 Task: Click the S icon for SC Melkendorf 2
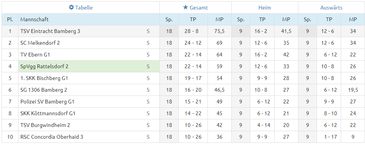point(148,43)
